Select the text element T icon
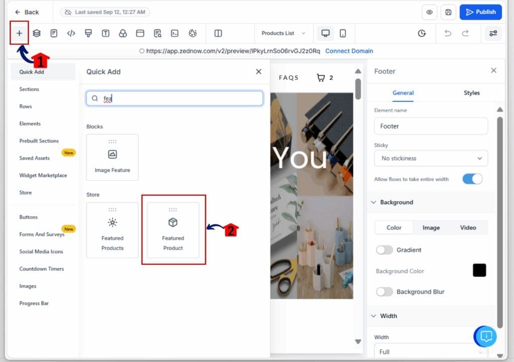 (x=104, y=33)
